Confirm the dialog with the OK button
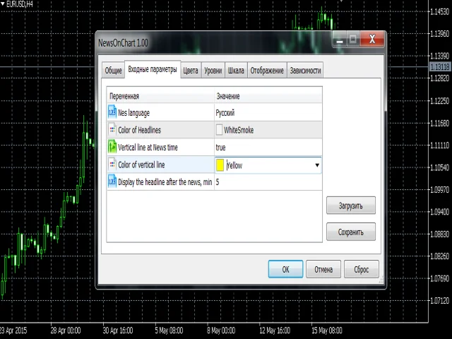The image size is (452, 339). 285,269
